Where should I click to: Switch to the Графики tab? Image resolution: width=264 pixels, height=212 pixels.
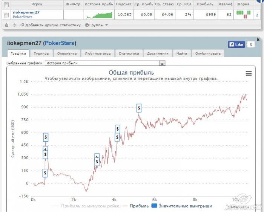point(18,53)
